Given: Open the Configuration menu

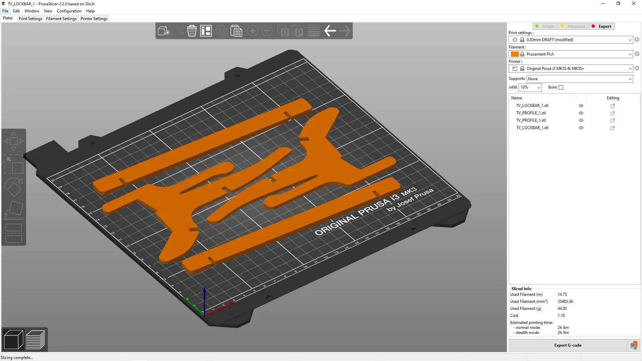Looking at the screenshot, I should tap(69, 11).
